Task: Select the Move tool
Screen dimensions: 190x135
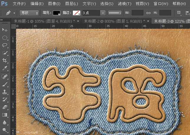Action: 5,30
